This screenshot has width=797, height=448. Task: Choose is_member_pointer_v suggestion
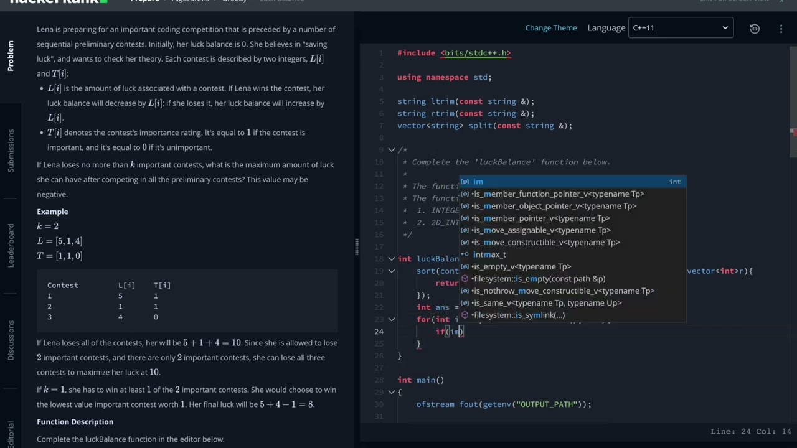572,218
